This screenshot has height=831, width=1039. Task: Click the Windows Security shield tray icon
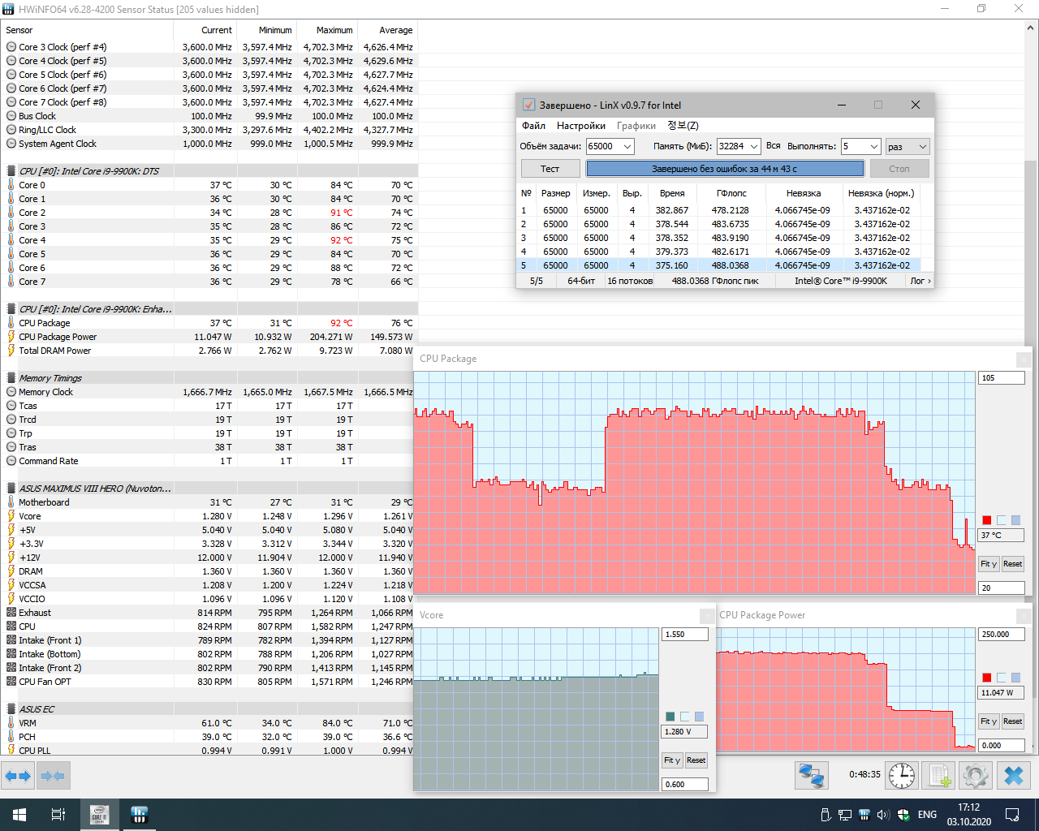pos(903,815)
